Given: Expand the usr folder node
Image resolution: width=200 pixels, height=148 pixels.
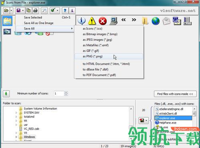Looking at the screenshot, I should (x=16, y=125).
